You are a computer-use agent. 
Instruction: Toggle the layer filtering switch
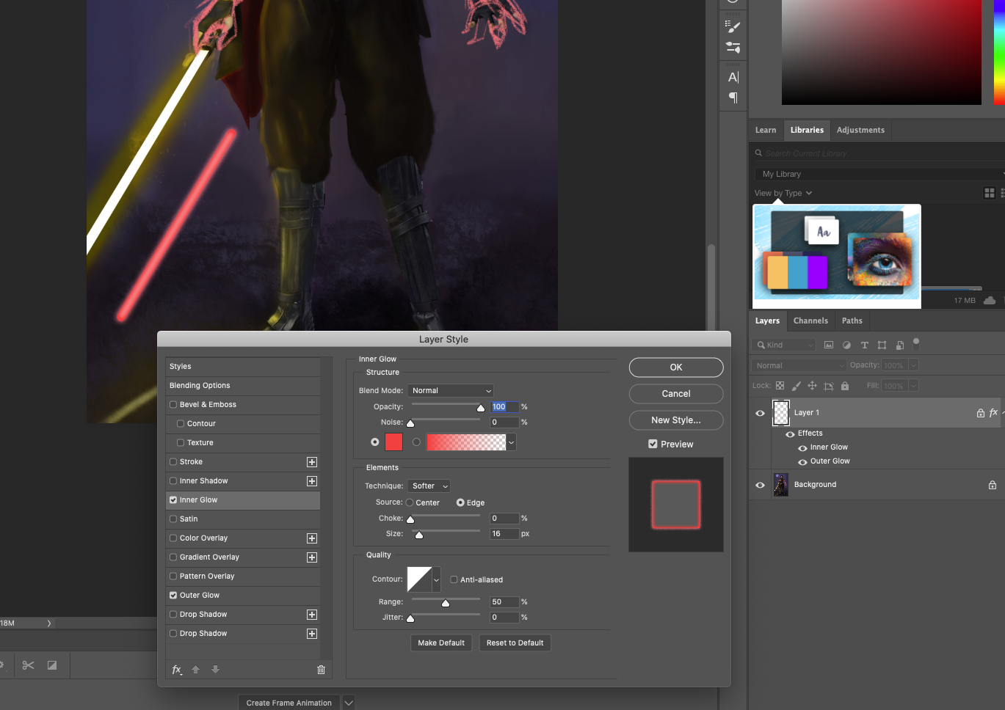916,343
